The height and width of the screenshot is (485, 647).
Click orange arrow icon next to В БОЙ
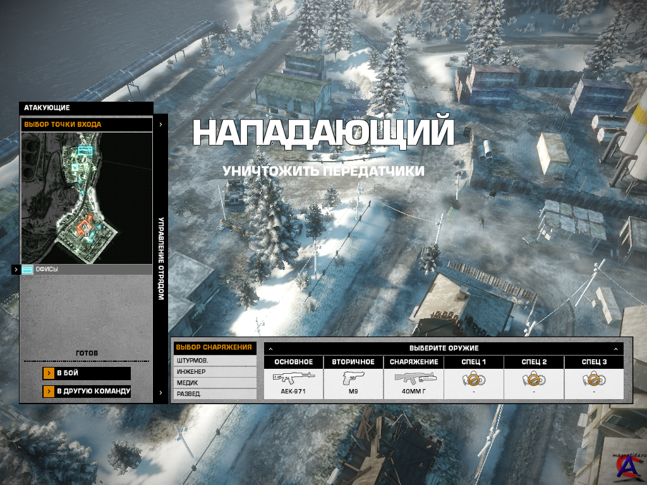[x=49, y=373]
